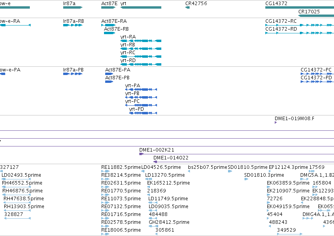
Task: Select the Ir87a-RB transcript
Action: tap(73, 25)
